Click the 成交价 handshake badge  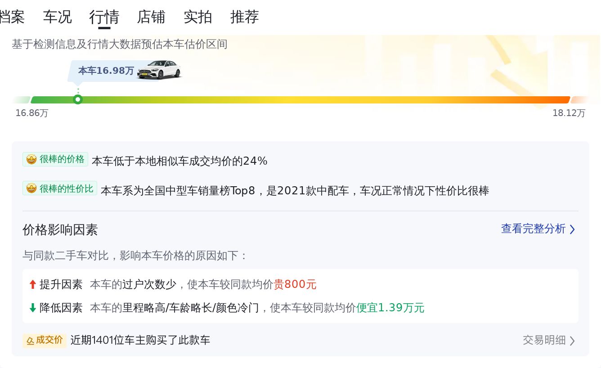[x=45, y=340]
